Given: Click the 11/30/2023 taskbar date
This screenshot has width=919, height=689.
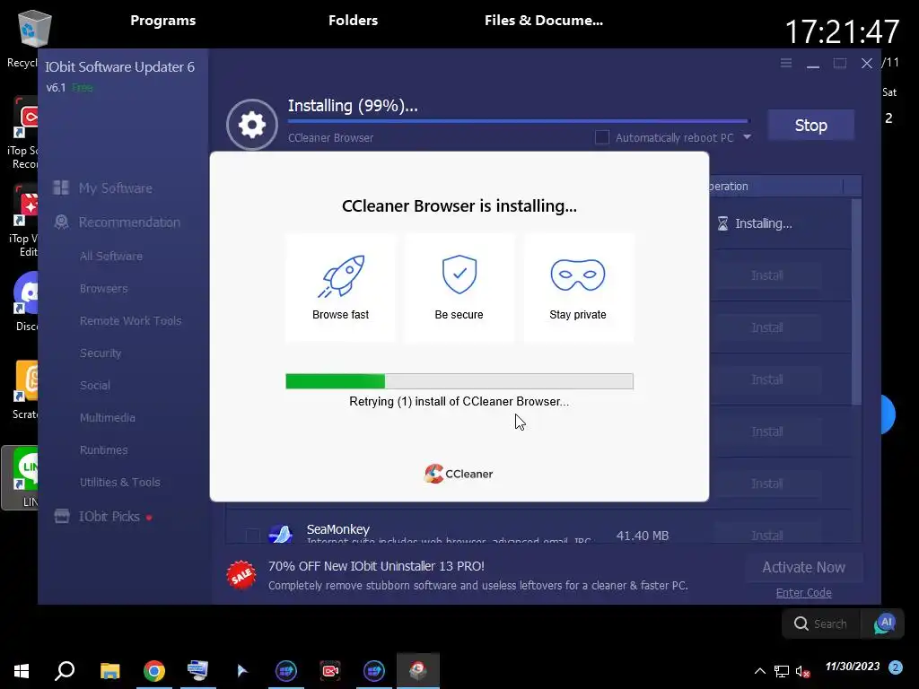Looking at the screenshot, I should point(853,667).
